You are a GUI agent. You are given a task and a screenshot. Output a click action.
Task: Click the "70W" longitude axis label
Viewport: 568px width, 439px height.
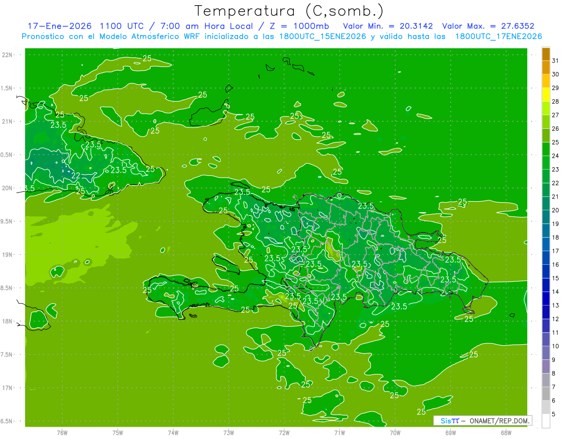tap(395, 433)
